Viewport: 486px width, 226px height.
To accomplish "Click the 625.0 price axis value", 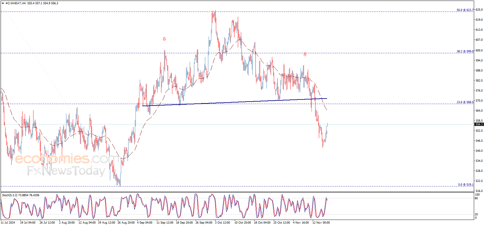I will coord(479,10).
